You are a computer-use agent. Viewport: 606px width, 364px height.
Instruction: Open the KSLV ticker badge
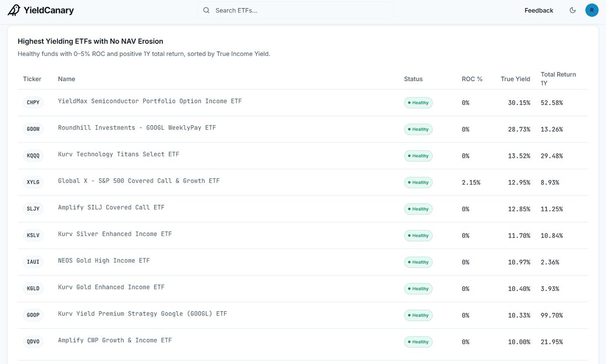tap(33, 235)
